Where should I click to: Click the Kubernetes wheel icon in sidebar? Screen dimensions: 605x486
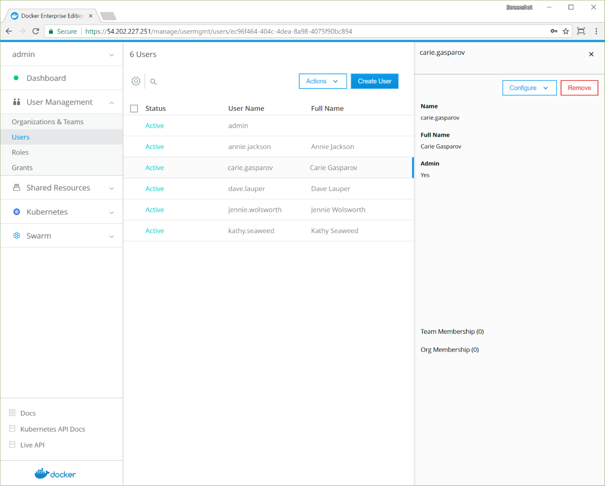(17, 212)
